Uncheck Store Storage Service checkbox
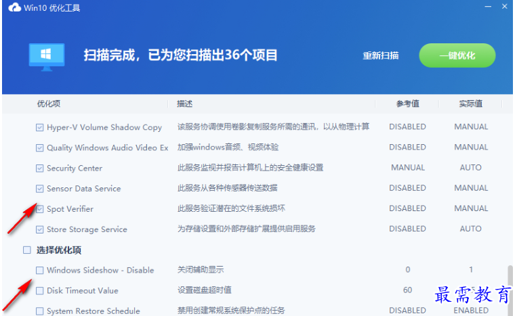Viewport: 517px width, 316px height. tap(39, 229)
